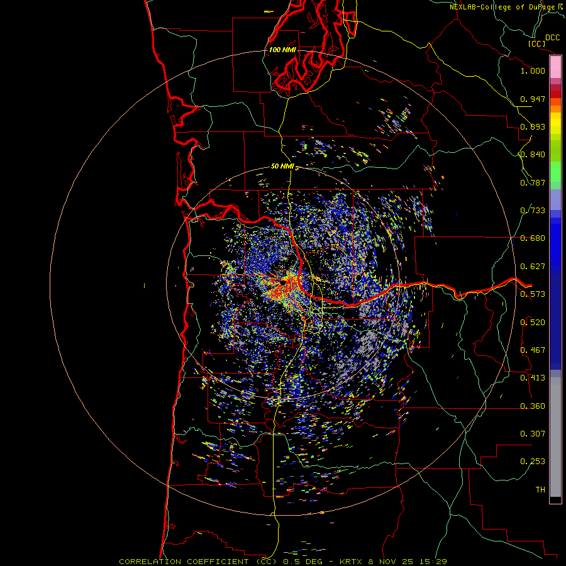Click the 0.253 colorbar value

(x=533, y=462)
